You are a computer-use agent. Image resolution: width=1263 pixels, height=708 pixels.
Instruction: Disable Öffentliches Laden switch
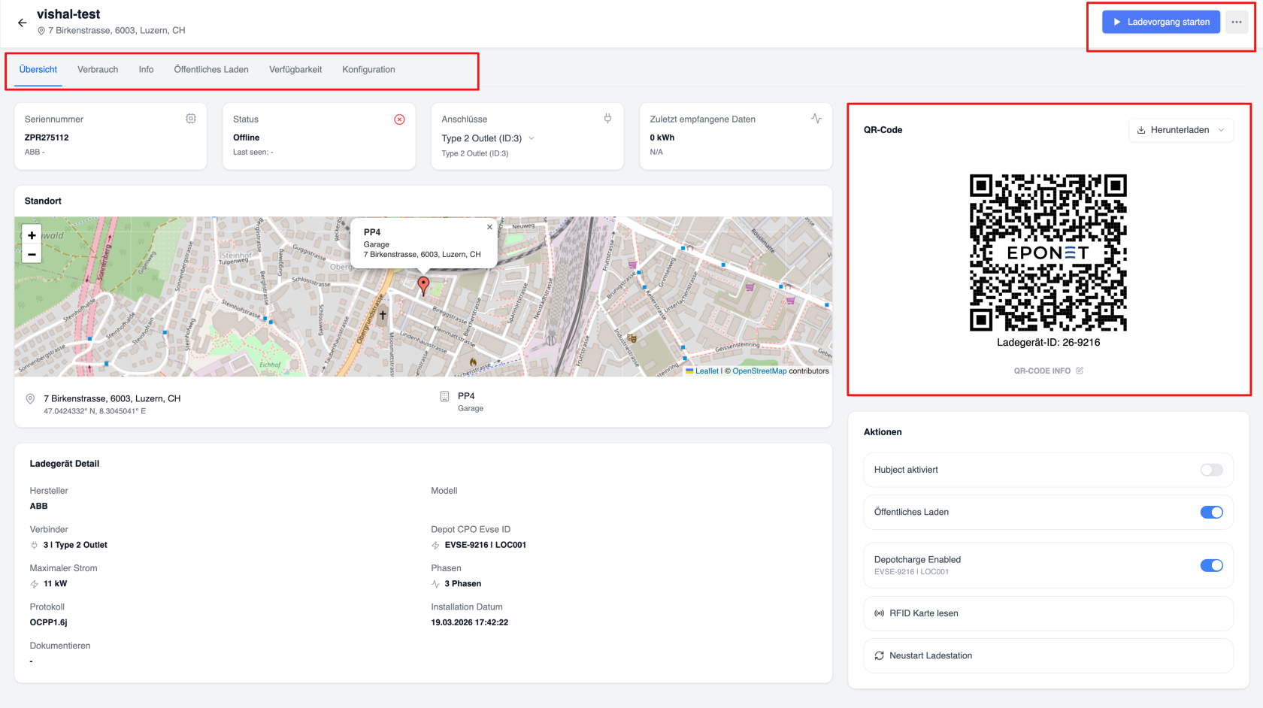pos(1211,512)
